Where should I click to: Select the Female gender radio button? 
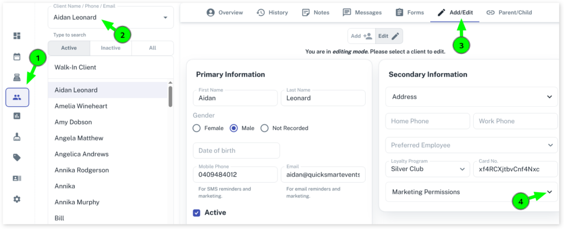click(x=197, y=128)
